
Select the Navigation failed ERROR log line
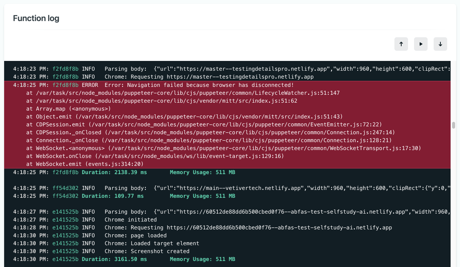point(199,85)
